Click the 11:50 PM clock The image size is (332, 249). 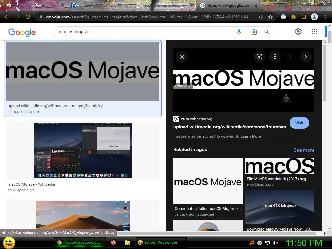point(304,243)
